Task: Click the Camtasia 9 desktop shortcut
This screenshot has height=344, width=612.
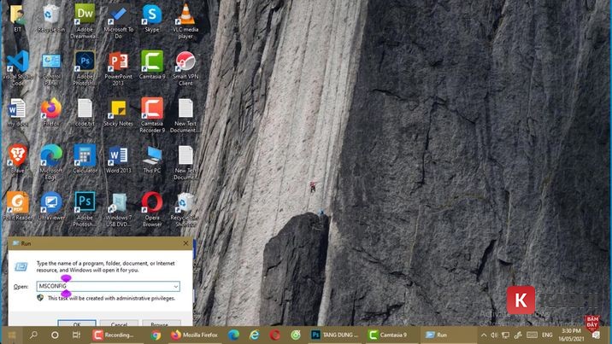Action: pyautogui.click(x=152, y=65)
